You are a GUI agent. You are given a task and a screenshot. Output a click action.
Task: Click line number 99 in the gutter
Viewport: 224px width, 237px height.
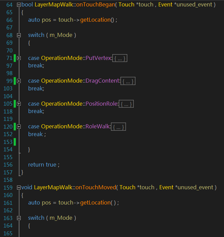10,81
